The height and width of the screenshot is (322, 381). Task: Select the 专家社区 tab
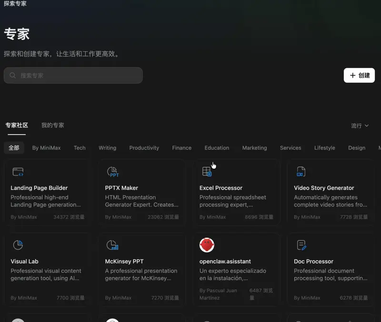pos(17,125)
